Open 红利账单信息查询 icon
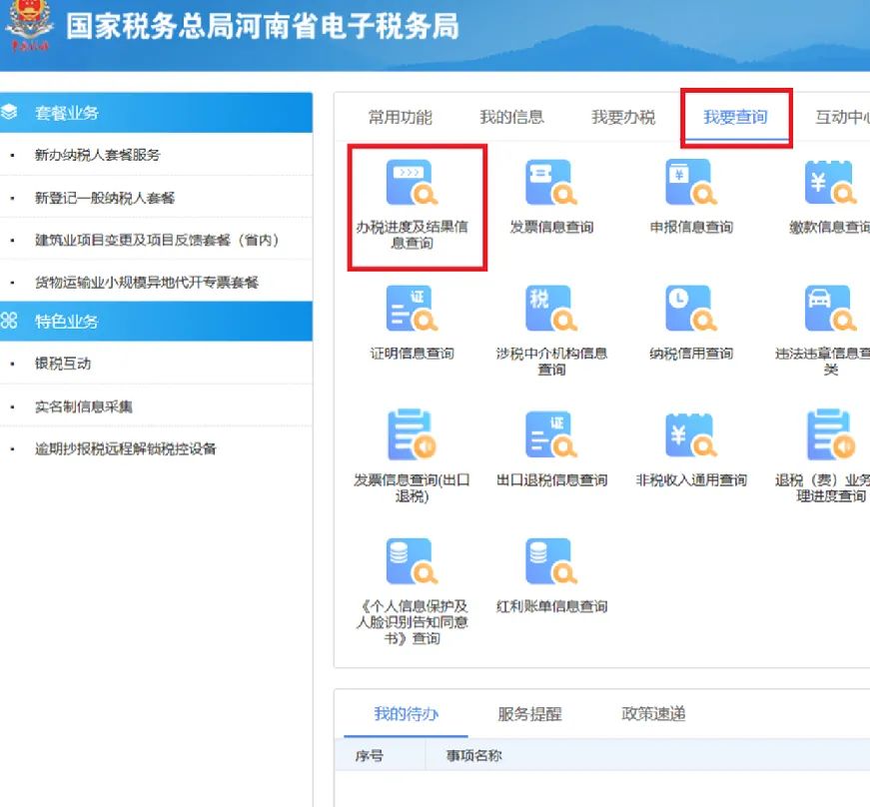Screen dimensions: 870x807 coord(551,560)
